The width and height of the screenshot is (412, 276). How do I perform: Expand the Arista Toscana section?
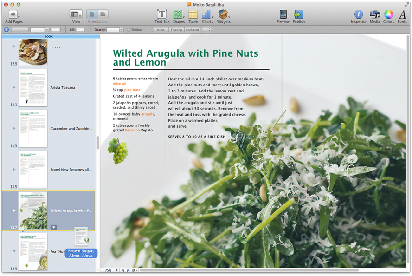(14, 87)
